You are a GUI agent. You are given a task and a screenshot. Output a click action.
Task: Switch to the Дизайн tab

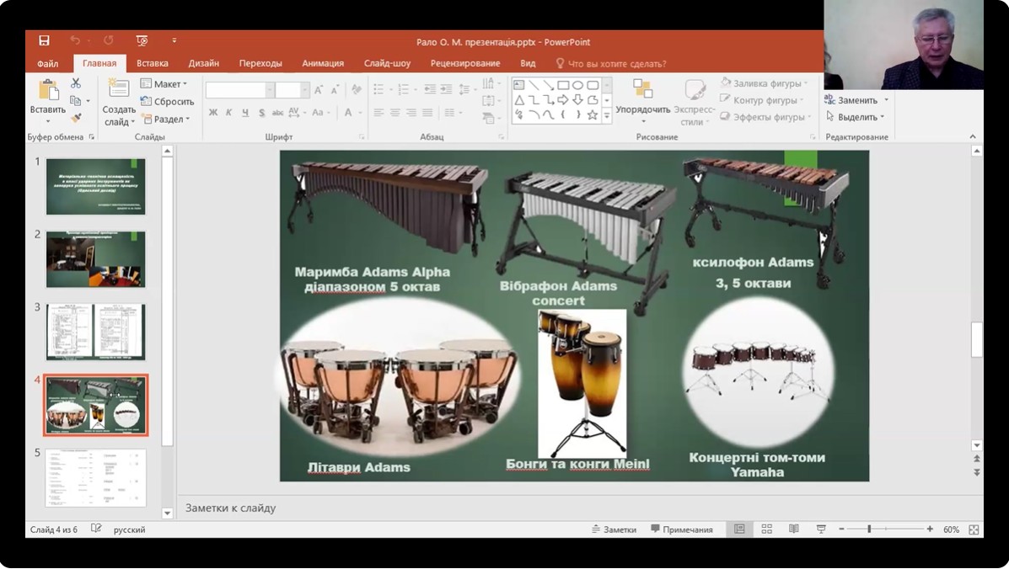coord(203,64)
